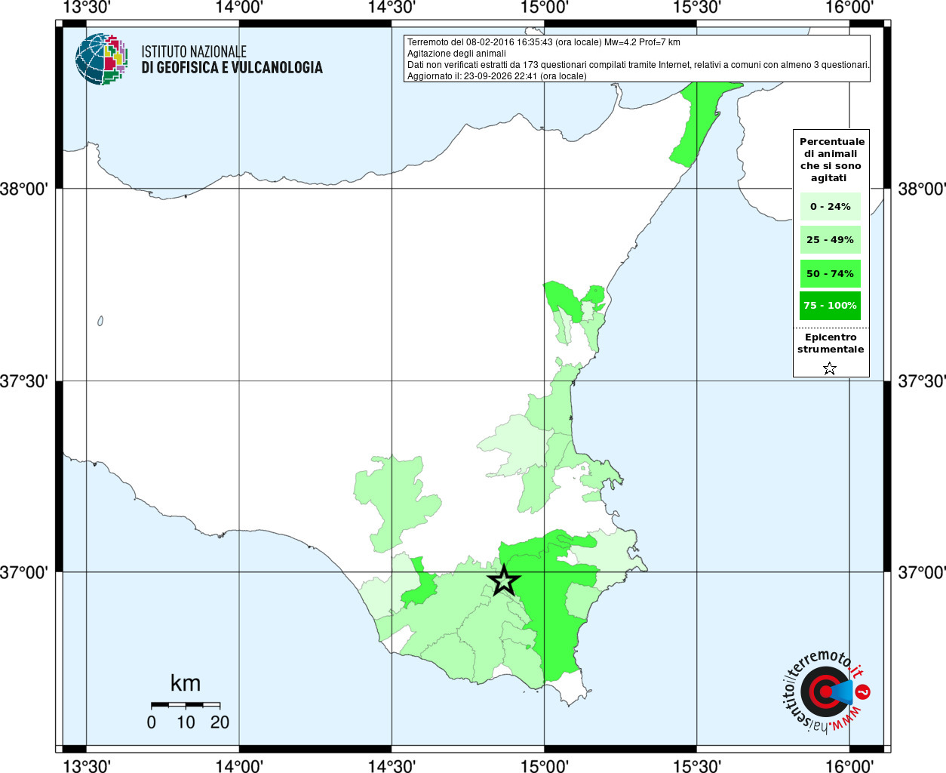Click the bright green Messina strait municipality
Screen dimensions: 946x773
pyautogui.click(x=694, y=125)
